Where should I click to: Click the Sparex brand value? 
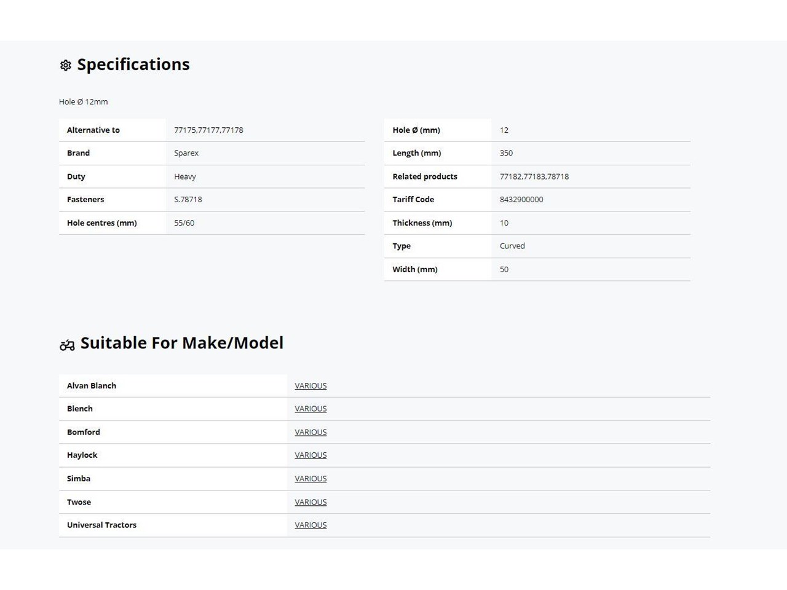pos(186,153)
